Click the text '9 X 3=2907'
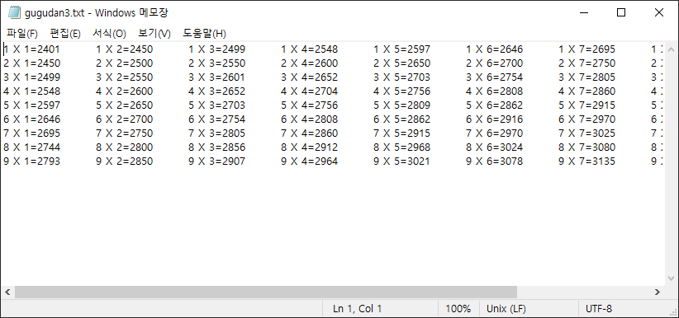 217,161
